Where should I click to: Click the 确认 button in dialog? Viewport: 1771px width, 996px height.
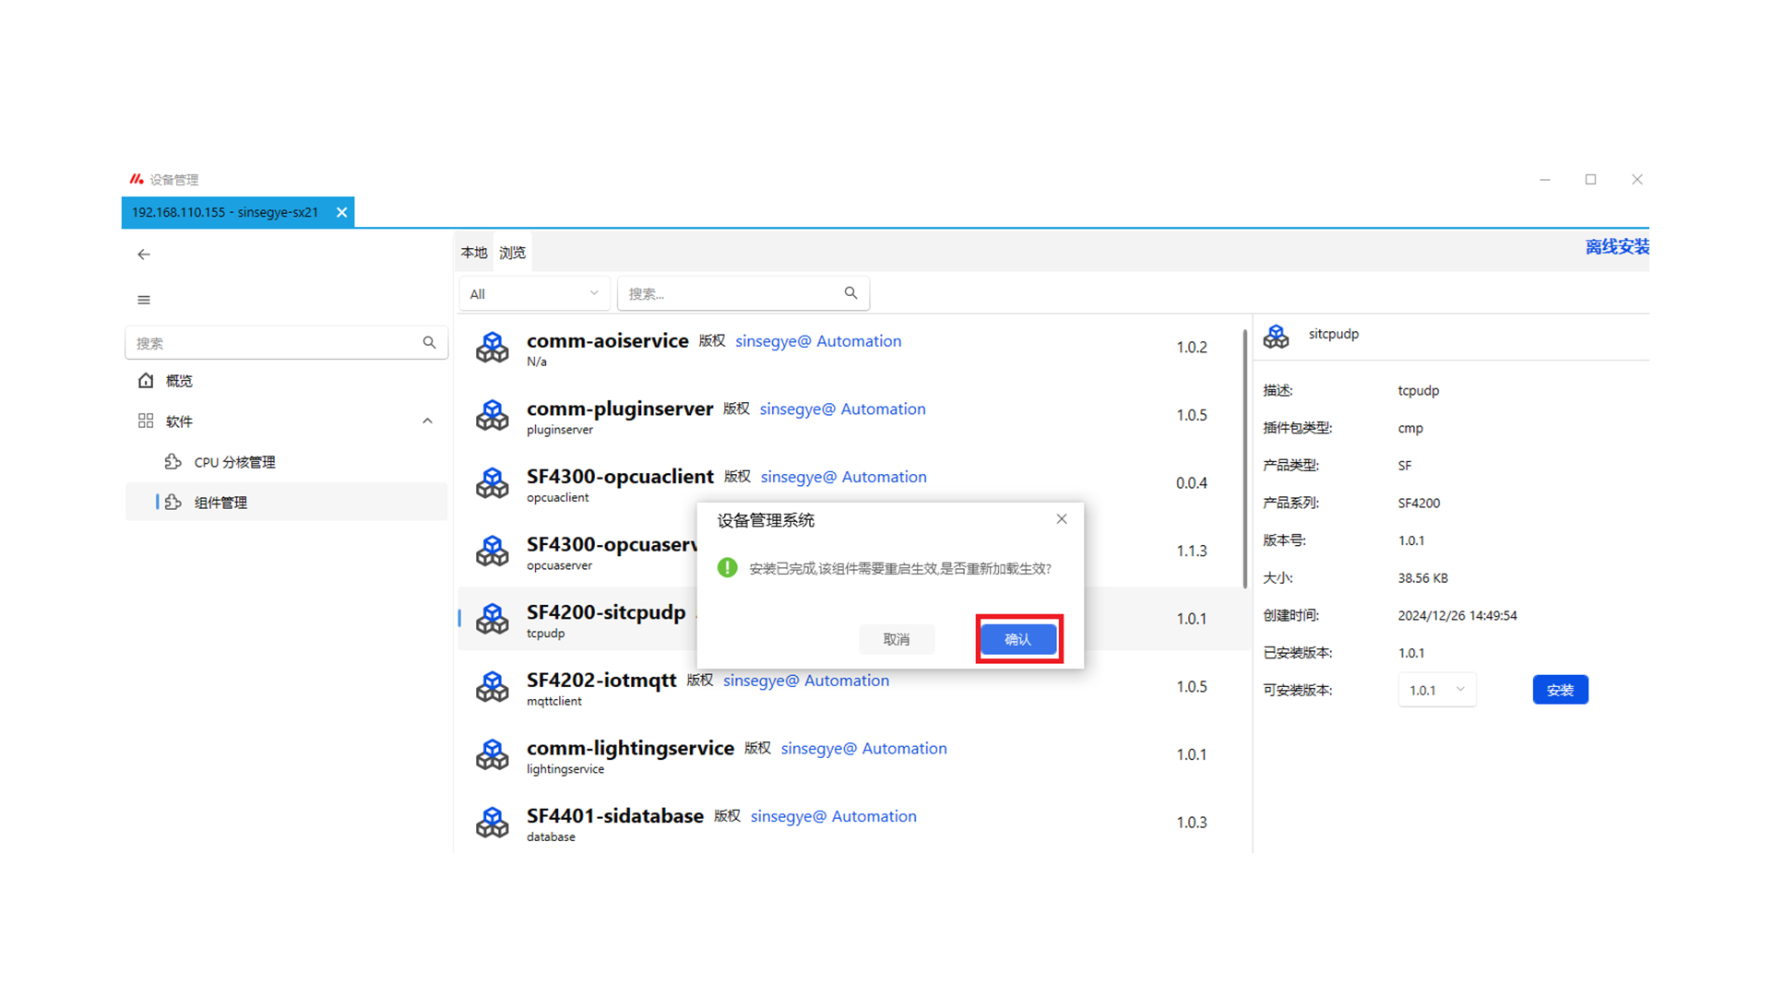pyautogui.click(x=1018, y=639)
